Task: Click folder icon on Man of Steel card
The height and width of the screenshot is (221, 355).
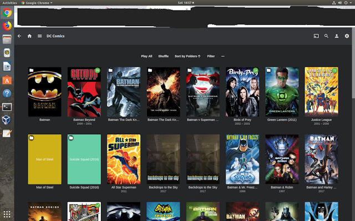Action: [32, 138]
